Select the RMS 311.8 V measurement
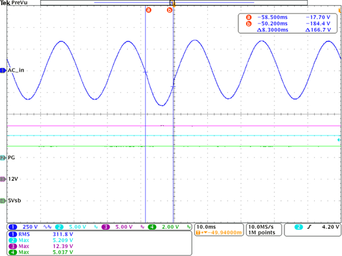This screenshot has width=342, height=256. click(x=41, y=235)
